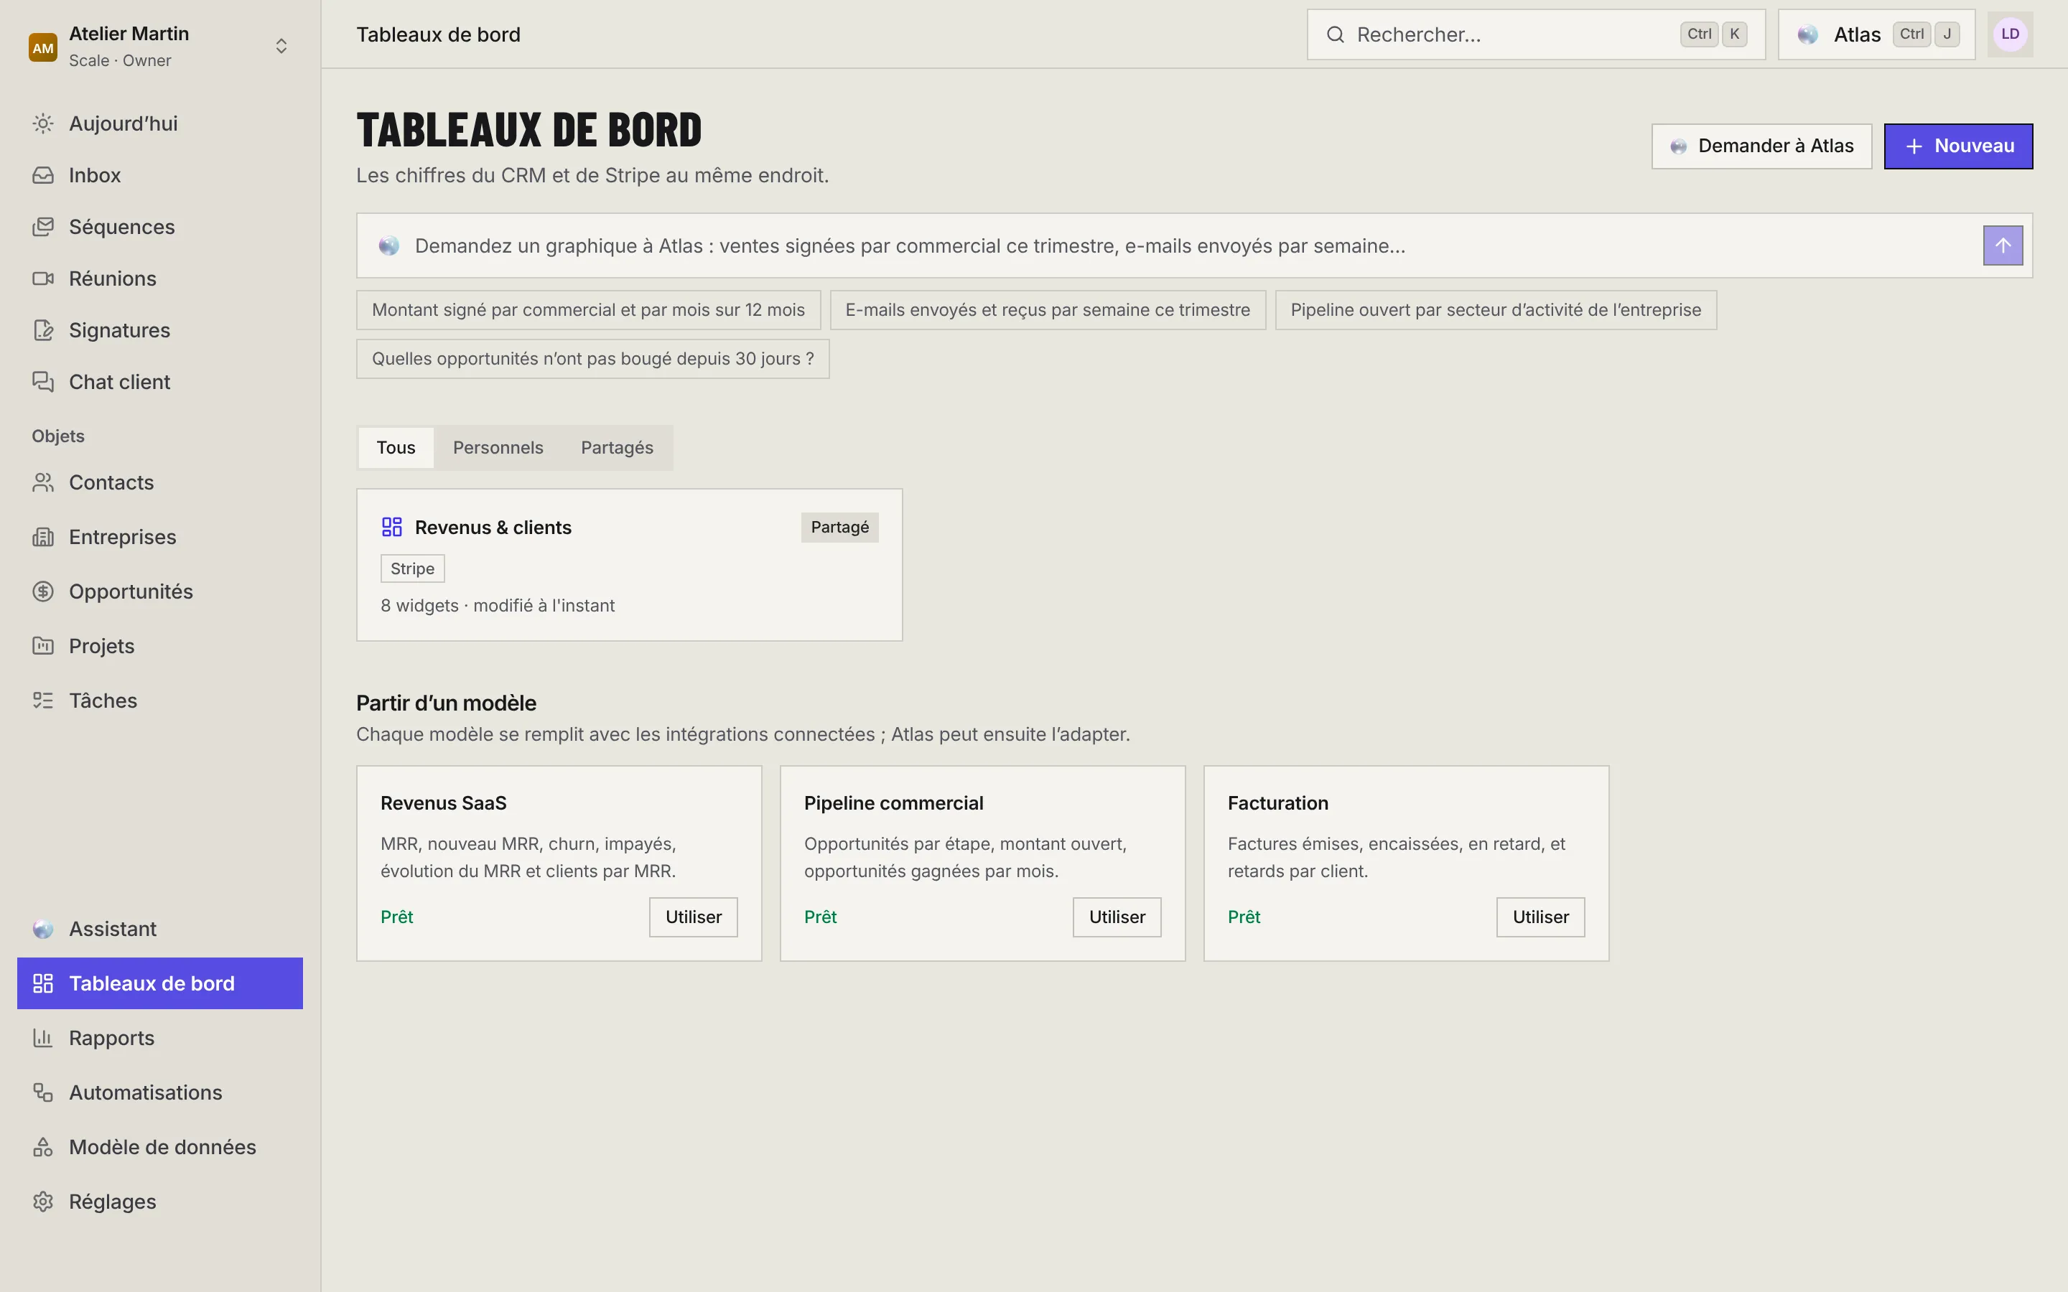Use the Facturation template
The image size is (2068, 1292).
pos(1540,917)
